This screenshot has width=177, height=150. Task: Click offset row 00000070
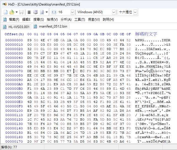(14, 71)
